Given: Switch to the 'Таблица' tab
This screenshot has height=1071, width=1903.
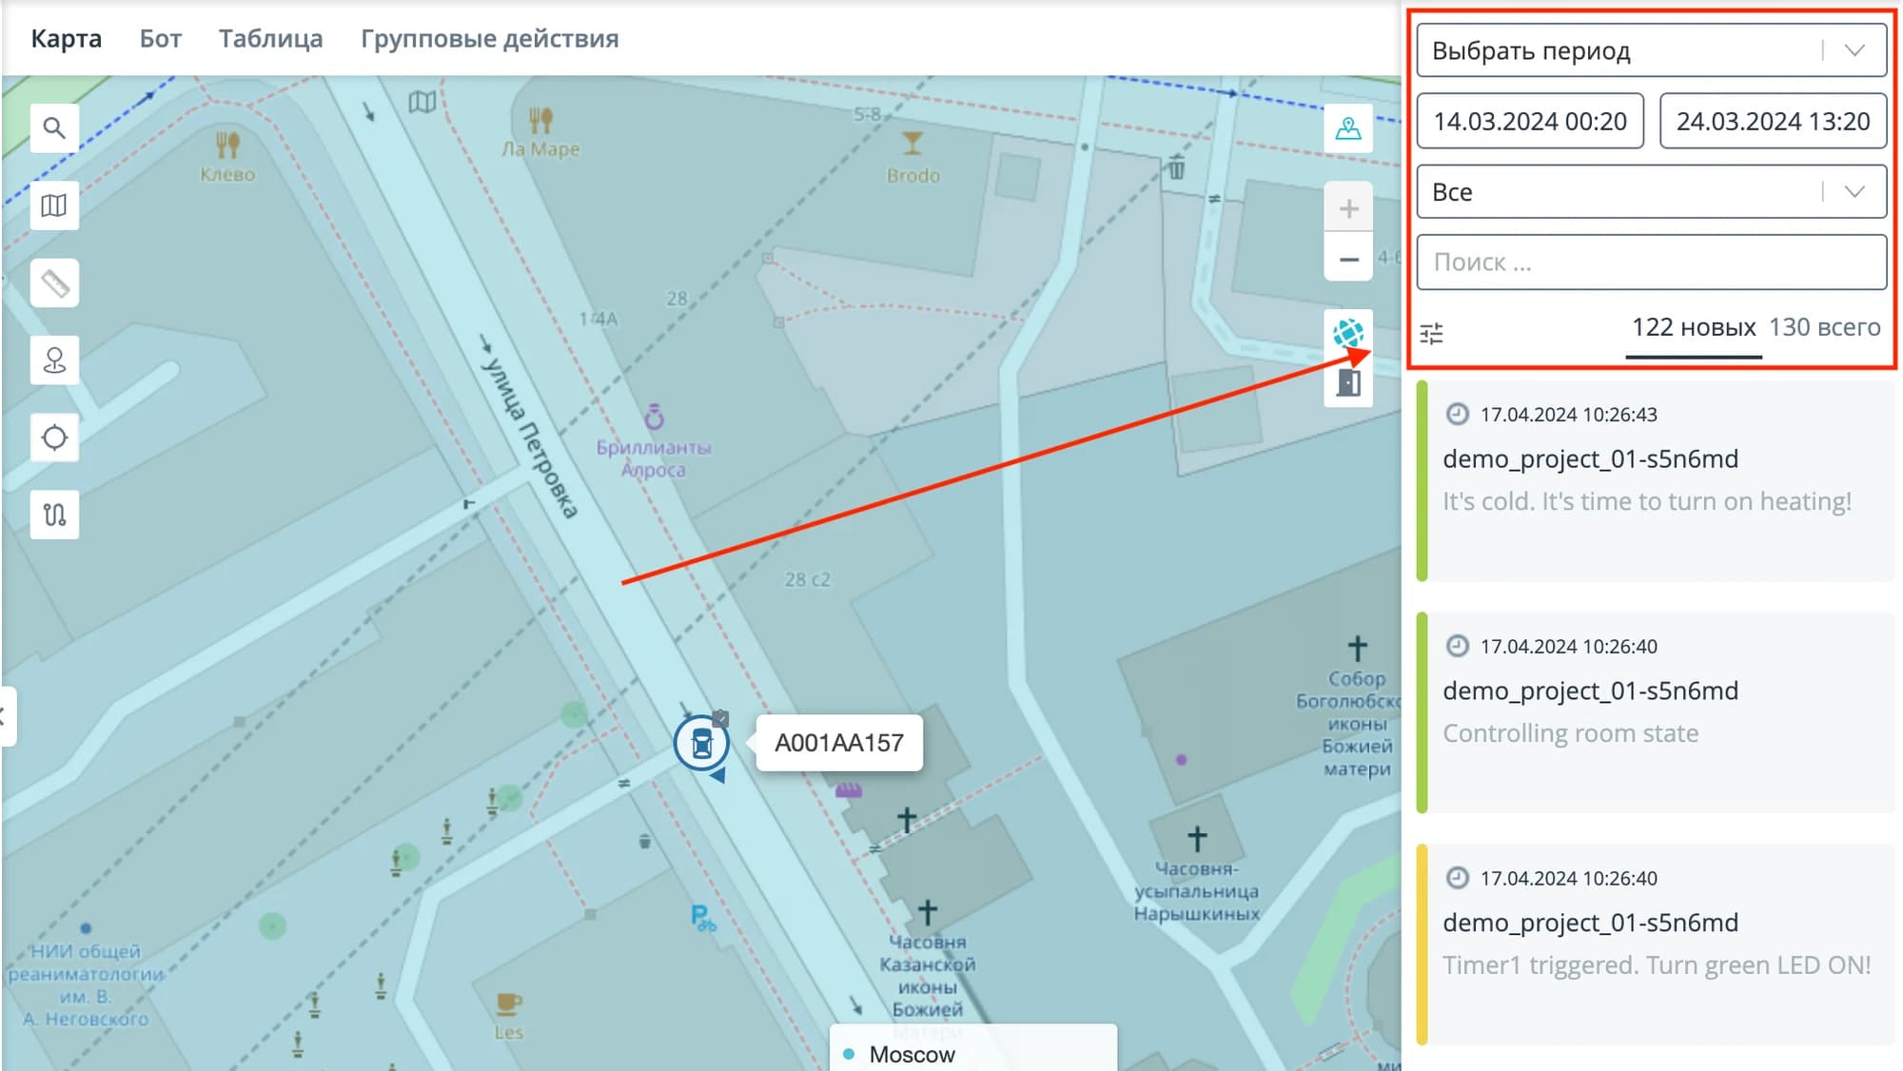Looking at the screenshot, I should (x=270, y=39).
